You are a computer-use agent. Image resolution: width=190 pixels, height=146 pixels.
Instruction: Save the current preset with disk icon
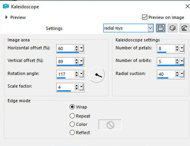161,28
